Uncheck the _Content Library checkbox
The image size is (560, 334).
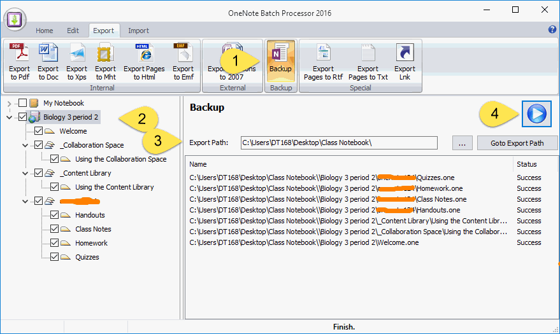point(39,173)
